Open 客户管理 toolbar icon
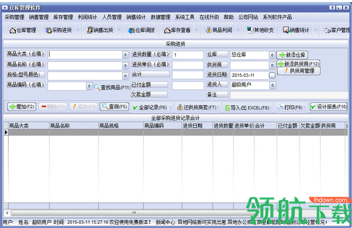 [x=337, y=30]
